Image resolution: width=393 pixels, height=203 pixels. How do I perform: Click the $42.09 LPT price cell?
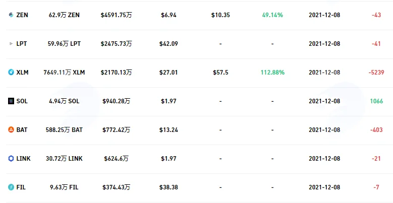169,44
